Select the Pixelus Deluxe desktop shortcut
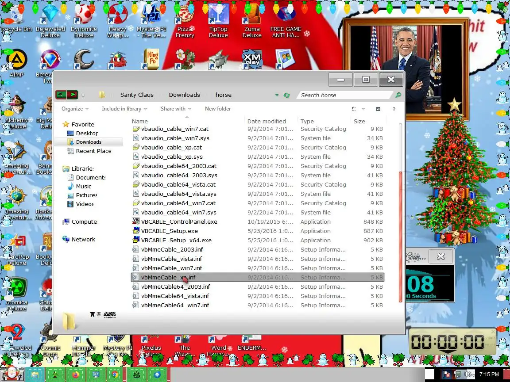 tap(151, 346)
